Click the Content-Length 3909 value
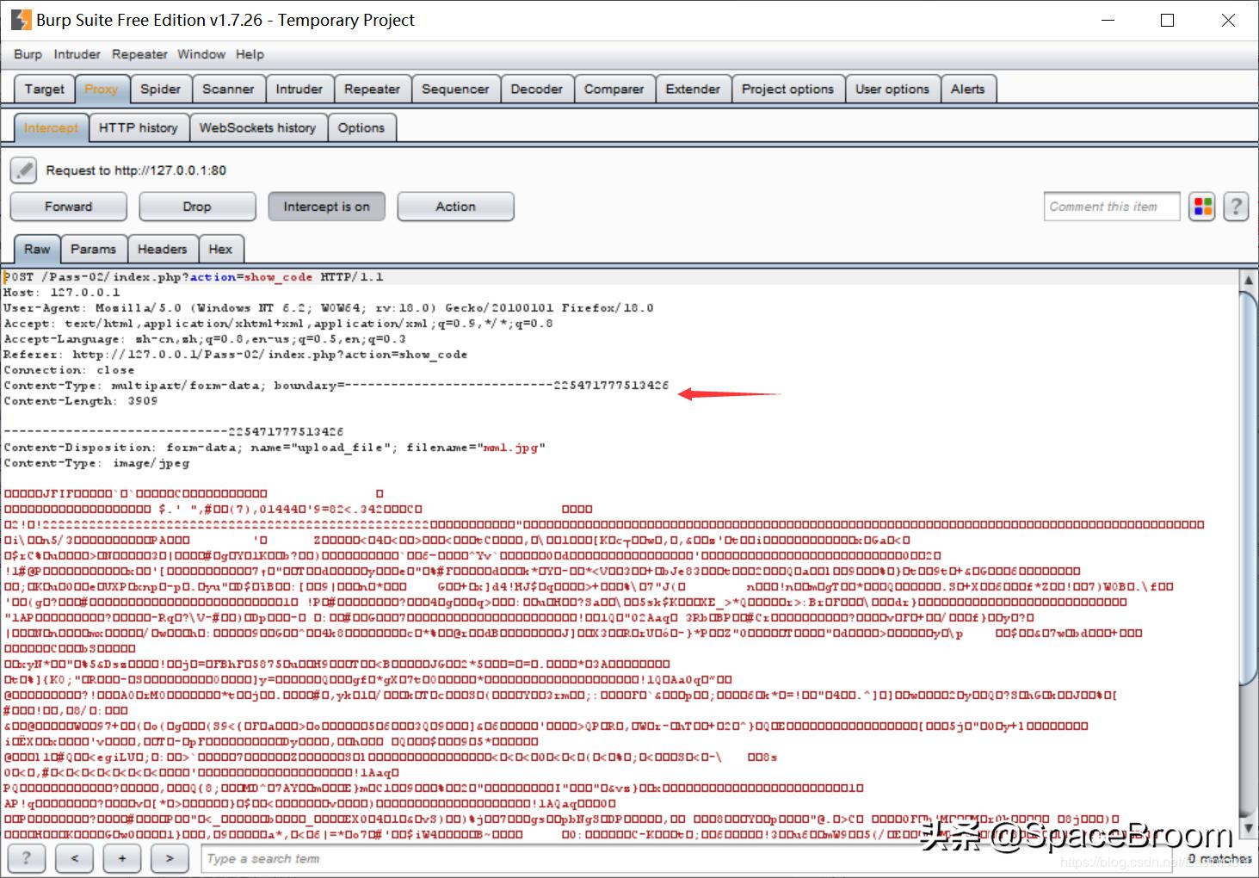The height and width of the screenshot is (878, 1259). tap(143, 401)
